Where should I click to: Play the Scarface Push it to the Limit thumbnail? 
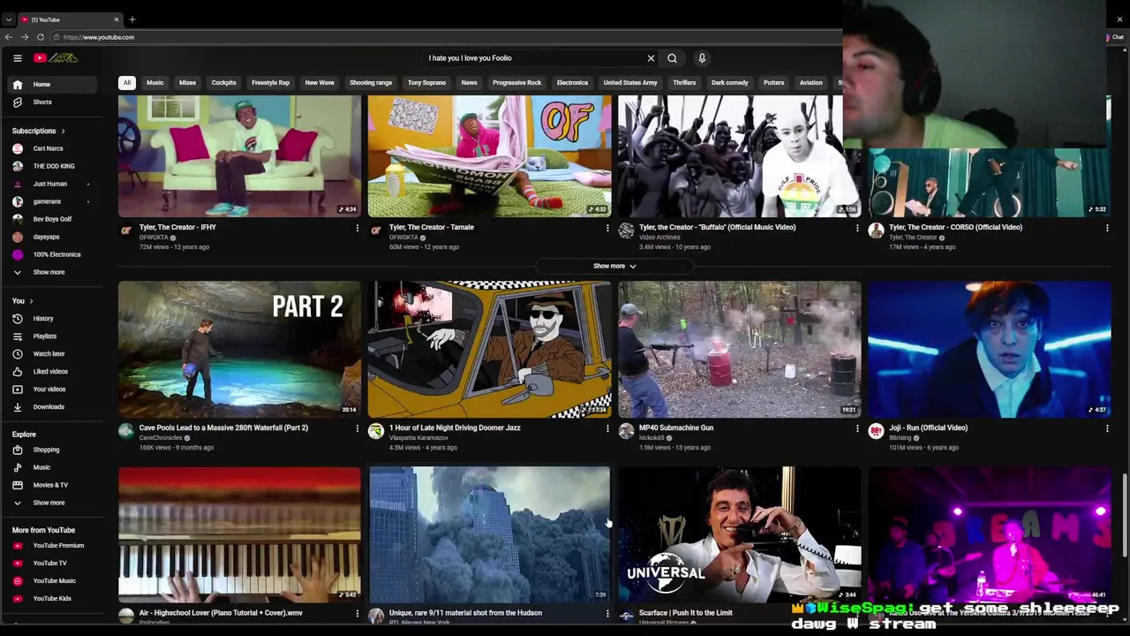[x=739, y=534]
